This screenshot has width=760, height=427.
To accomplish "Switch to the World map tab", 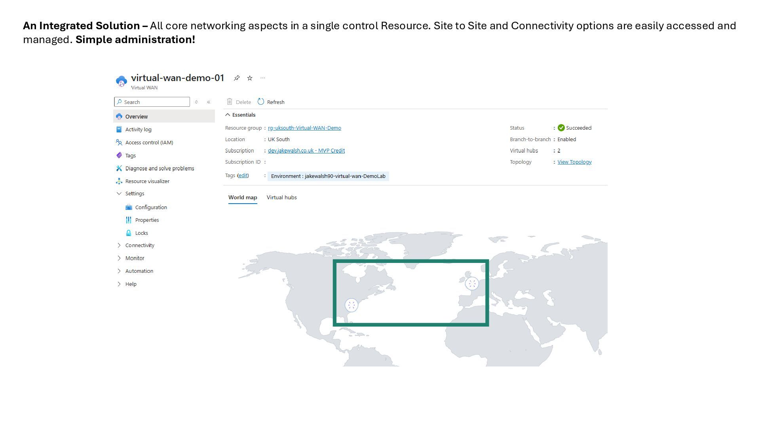I will point(243,197).
